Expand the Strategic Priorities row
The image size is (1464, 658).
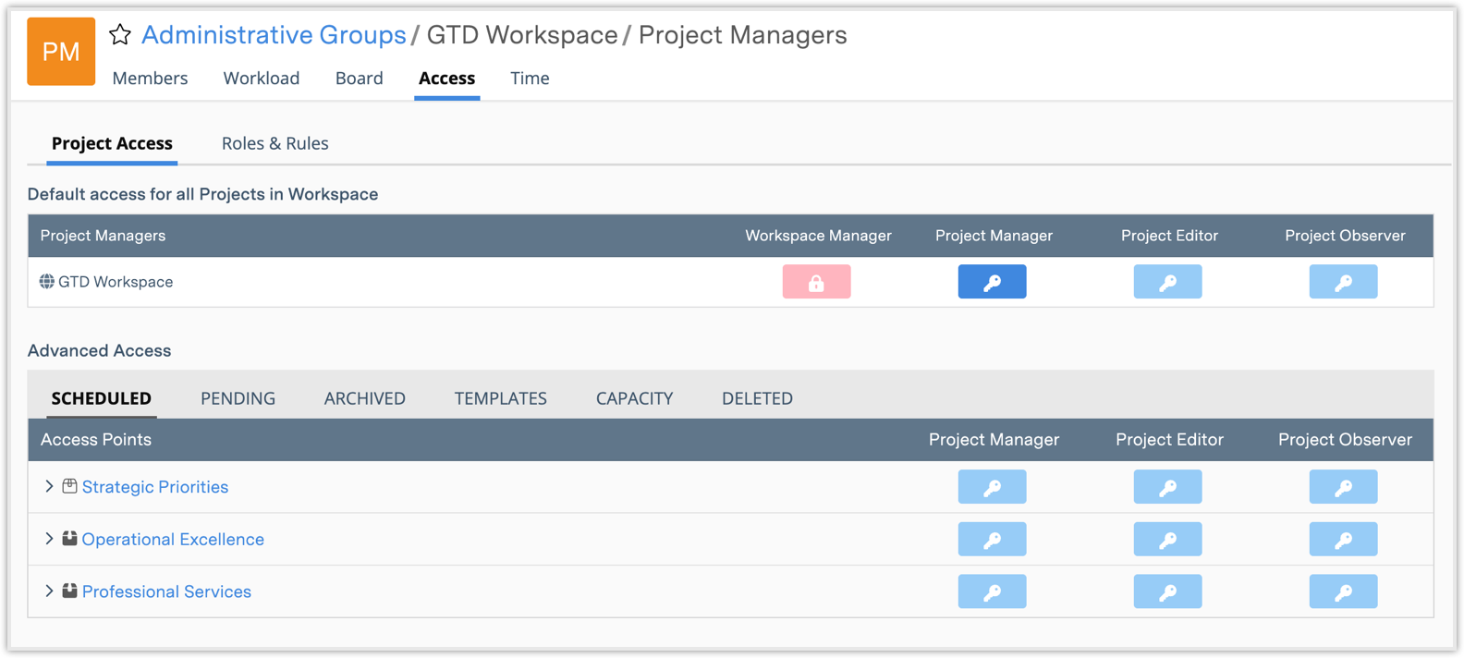point(50,486)
